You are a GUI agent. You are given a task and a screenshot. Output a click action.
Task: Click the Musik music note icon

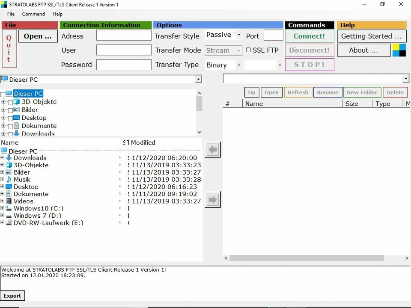pos(9,179)
